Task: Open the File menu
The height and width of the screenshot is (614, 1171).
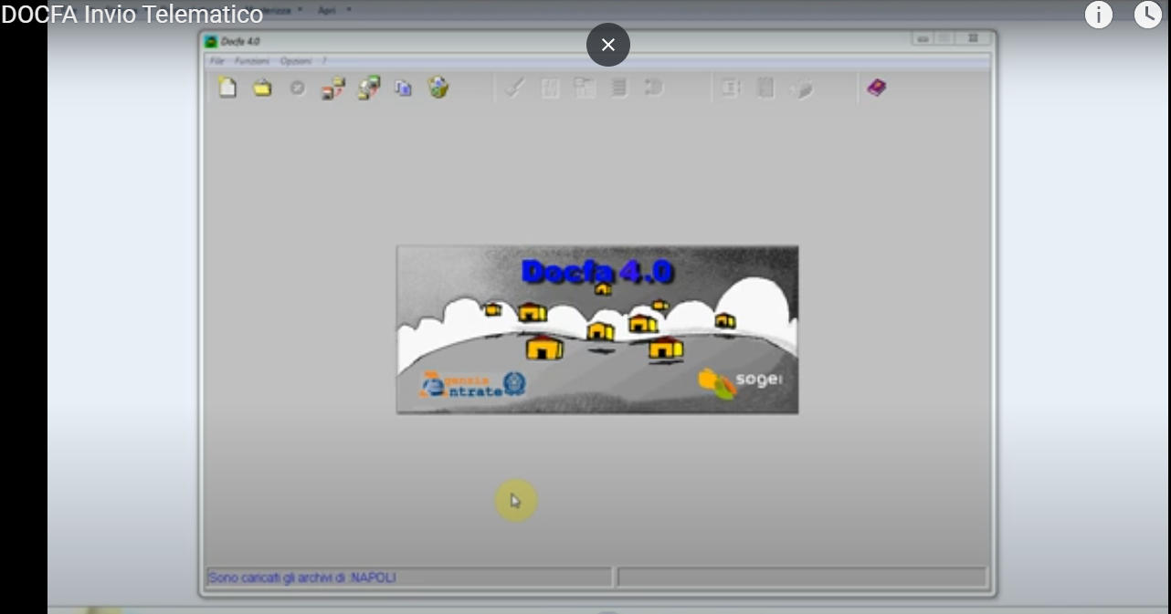Action: coord(216,61)
